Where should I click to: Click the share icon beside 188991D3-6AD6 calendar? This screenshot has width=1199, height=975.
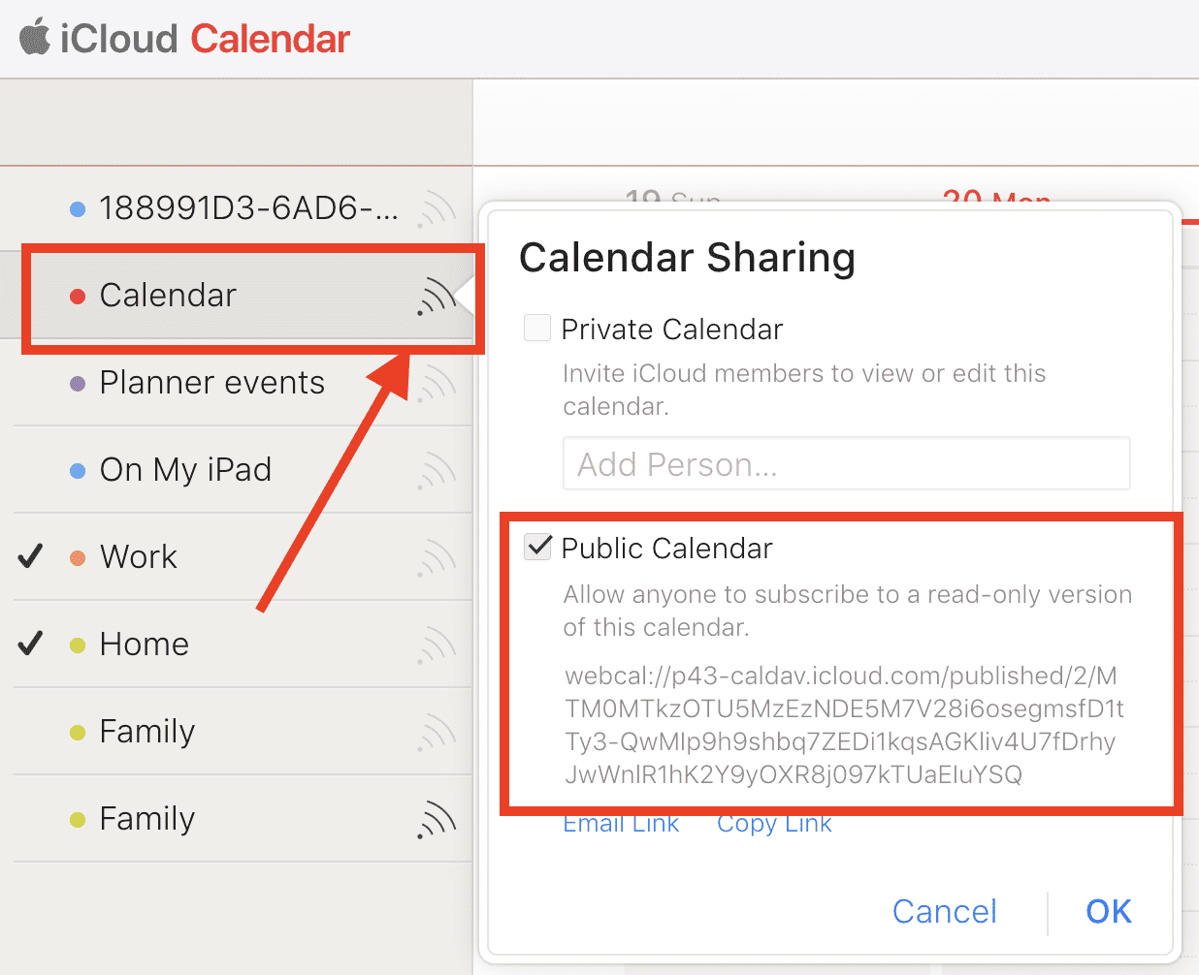point(437,208)
